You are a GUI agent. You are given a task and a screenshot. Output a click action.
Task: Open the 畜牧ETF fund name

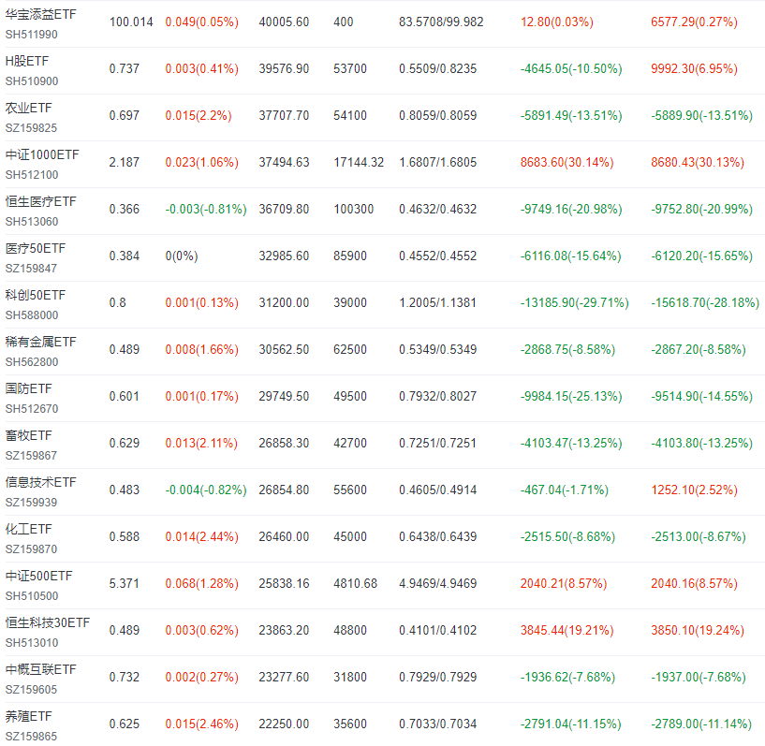pyautogui.click(x=28, y=436)
